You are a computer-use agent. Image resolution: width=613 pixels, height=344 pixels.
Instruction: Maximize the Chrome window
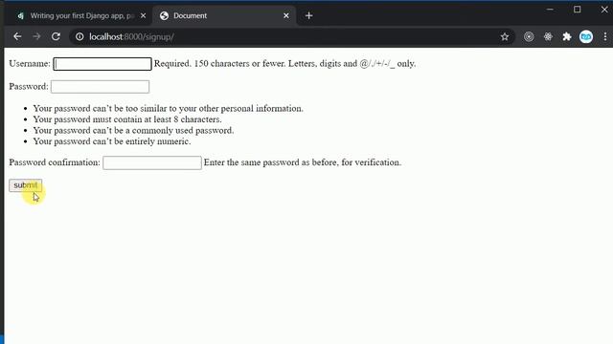point(577,9)
